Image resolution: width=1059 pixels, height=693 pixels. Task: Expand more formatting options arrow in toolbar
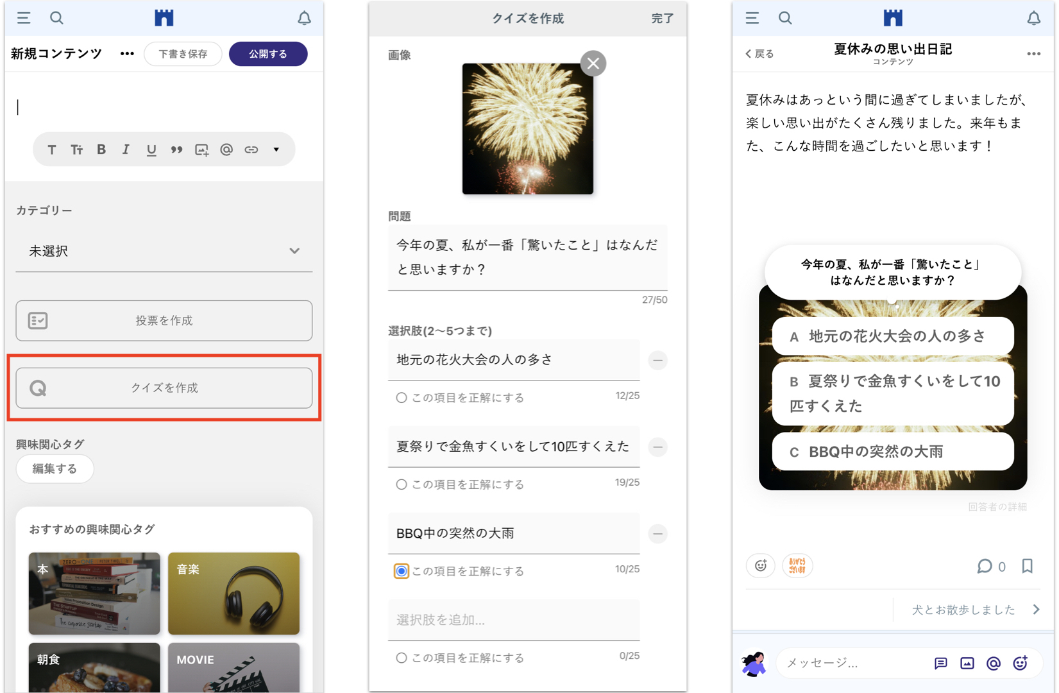tap(276, 150)
